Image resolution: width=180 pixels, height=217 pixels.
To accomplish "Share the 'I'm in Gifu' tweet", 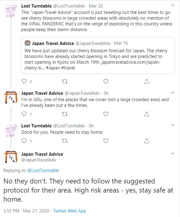I will 146,114.
